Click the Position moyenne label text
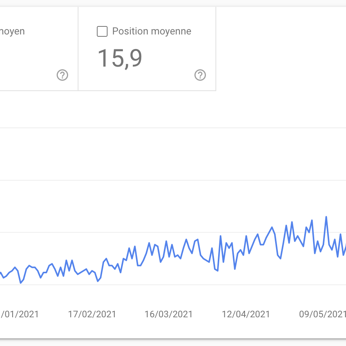 152,31
